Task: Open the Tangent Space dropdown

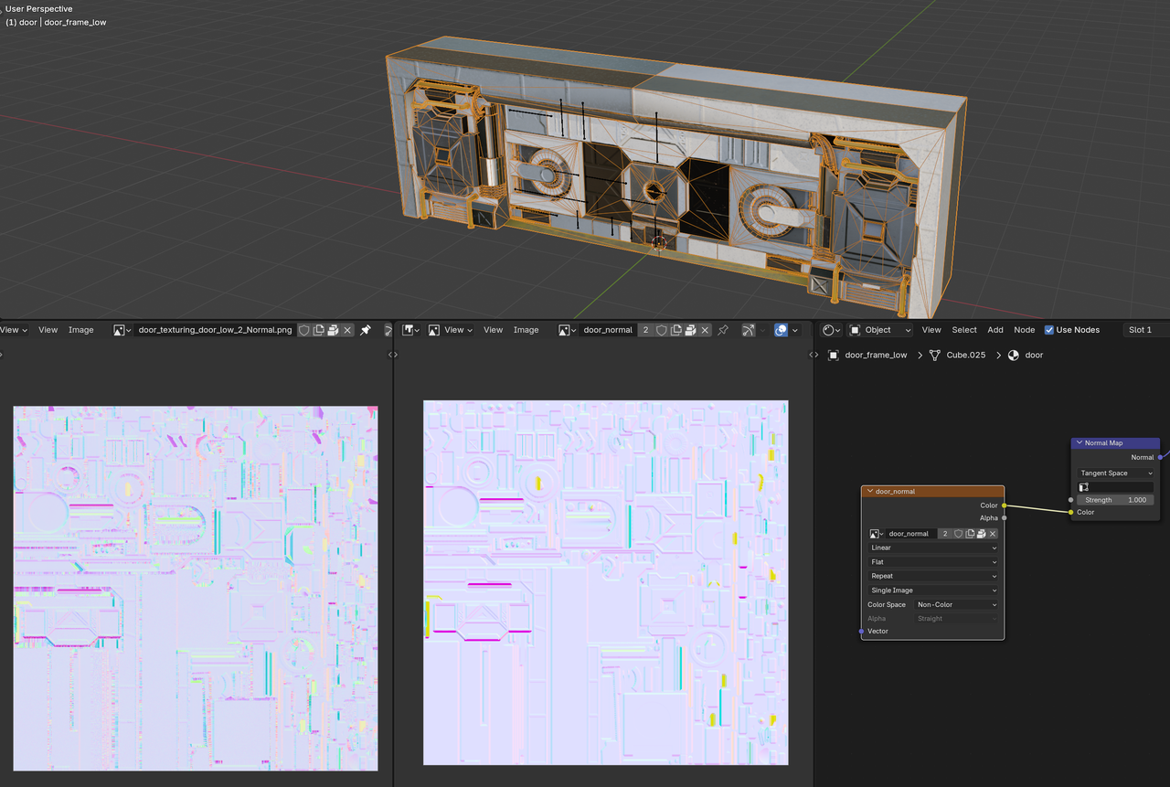Action: 1115,473
